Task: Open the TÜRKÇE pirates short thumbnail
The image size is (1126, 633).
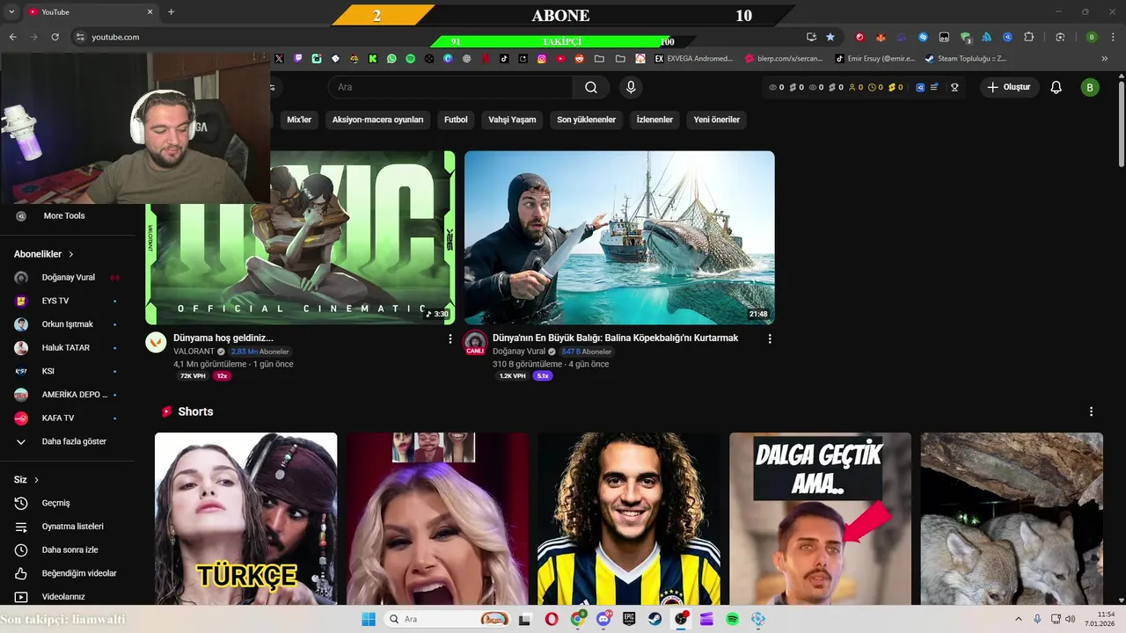Action: pyautogui.click(x=245, y=518)
